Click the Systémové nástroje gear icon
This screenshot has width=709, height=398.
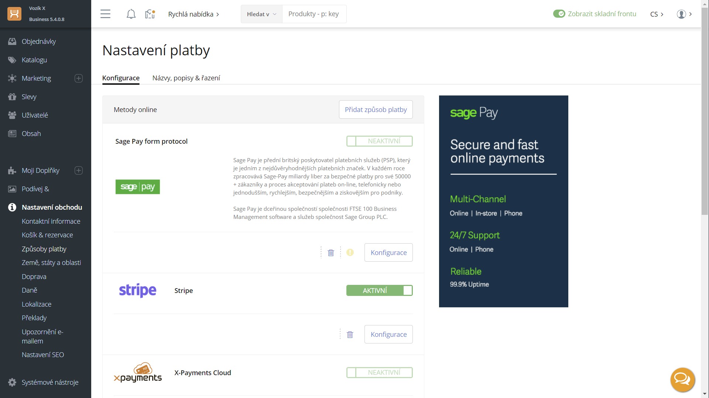12,382
